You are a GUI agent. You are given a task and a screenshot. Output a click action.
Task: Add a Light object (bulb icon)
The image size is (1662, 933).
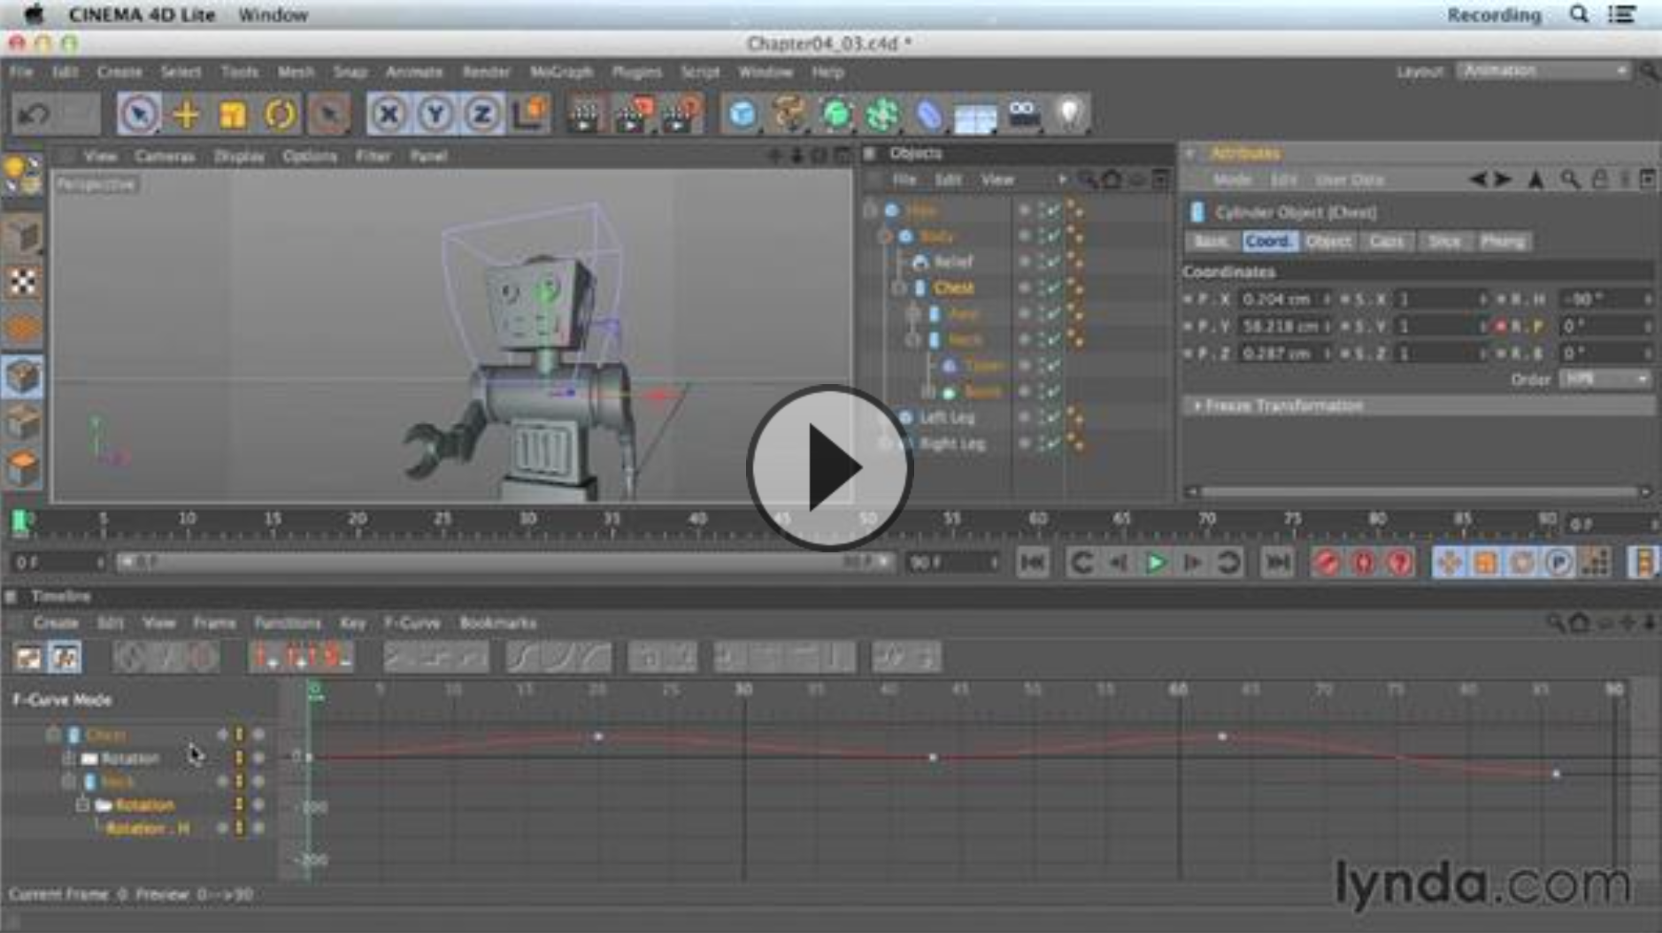tap(1070, 114)
